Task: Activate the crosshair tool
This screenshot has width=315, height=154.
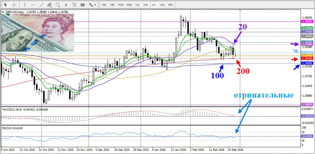Action: (x=14, y=5)
